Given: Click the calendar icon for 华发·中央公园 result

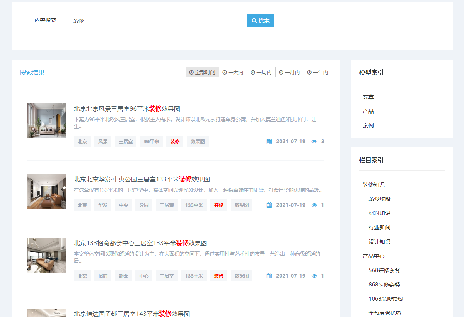Looking at the screenshot, I should tap(270, 205).
